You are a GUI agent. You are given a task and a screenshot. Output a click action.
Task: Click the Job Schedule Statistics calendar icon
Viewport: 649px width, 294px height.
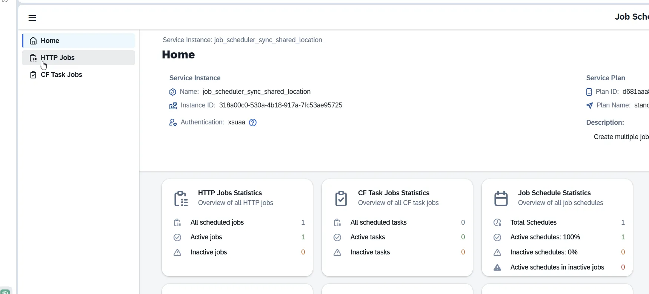click(x=501, y=199)
